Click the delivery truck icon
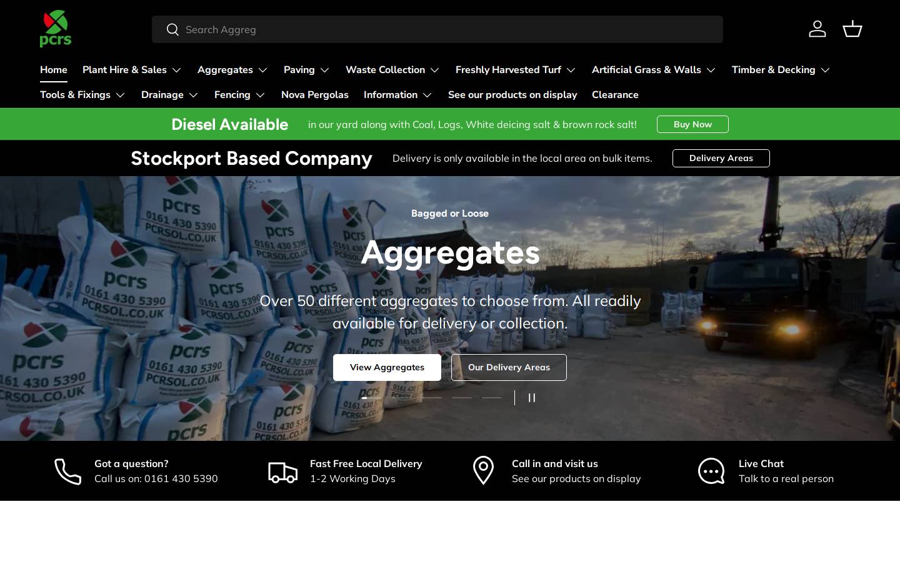The width and height of the screenshot is (900, 562). [x=283, y=473]
